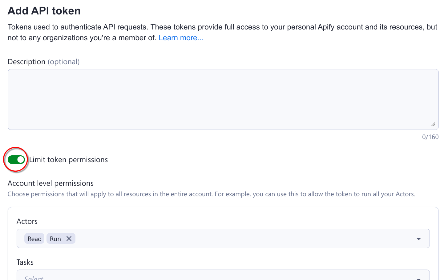The image size is (448, 280).
Task: Select the Read chip in Actors
Action: [x=34, y=238]
